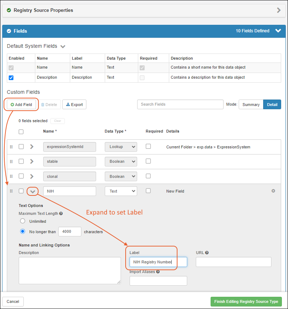Expand the Registry Source Properties panel
Viewport: 288px width, 309px height.
(x=279, y=10)
